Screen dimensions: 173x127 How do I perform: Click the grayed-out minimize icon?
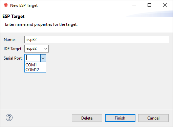(x=134, y=5)
